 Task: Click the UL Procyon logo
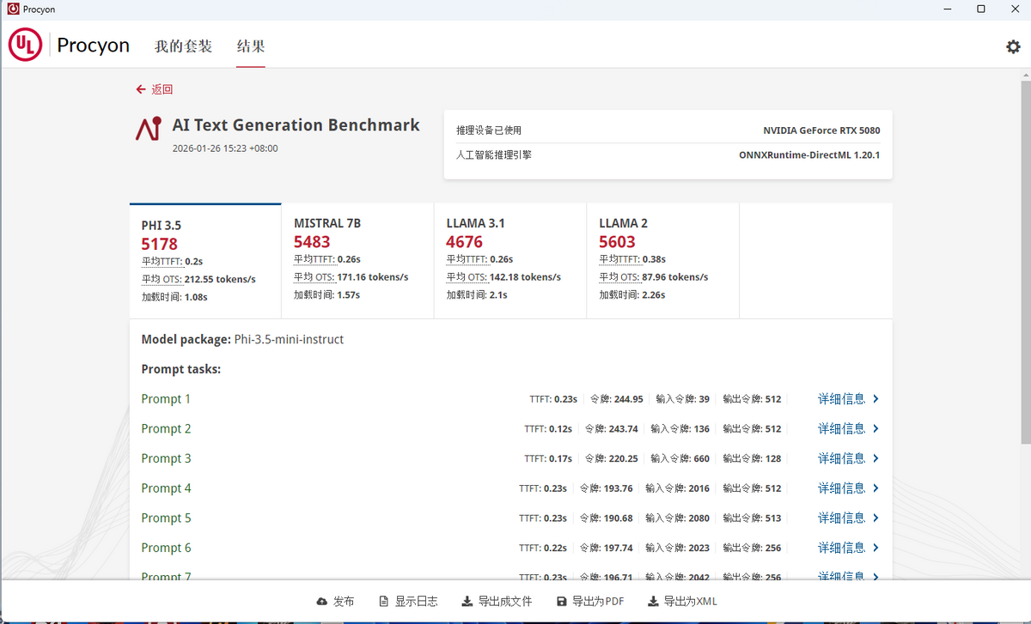click(x=26, y=45)
